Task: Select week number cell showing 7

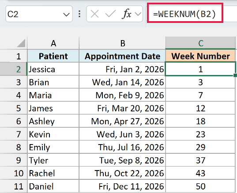Action: click(x=200, y=95)
